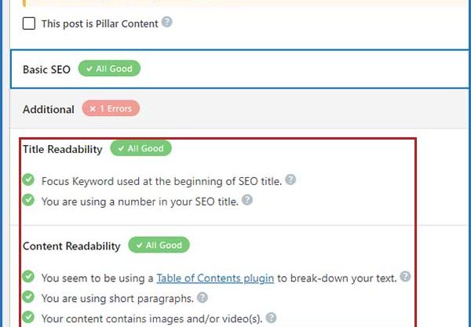Viewport: 471px width, 327px height.
Task: Click green check beside Focus Keyword test
Action: pos(28,180)
